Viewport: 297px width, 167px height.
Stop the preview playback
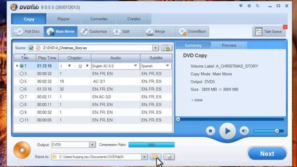click(x=210, y=131)
